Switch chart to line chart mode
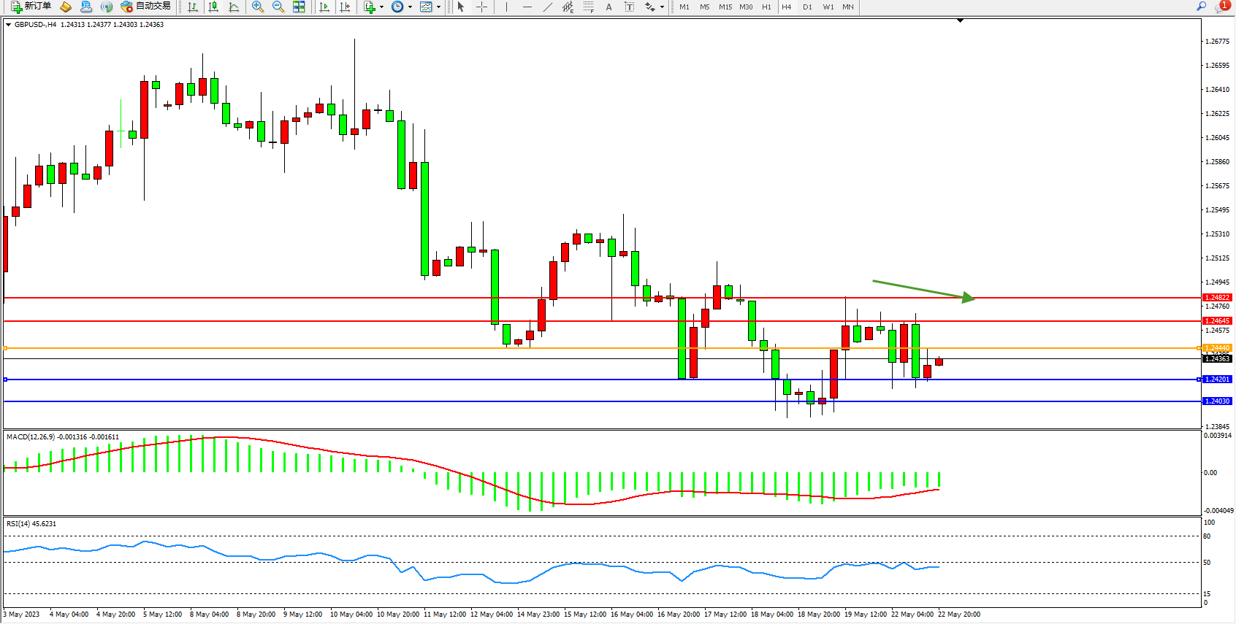Image resolution: width=1236 pixels, height=624 pixels. tap(234, 7)
